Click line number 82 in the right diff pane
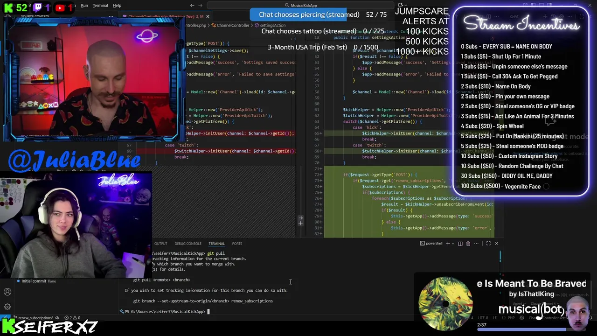The image size is (597, 336). tap(317, 234)
